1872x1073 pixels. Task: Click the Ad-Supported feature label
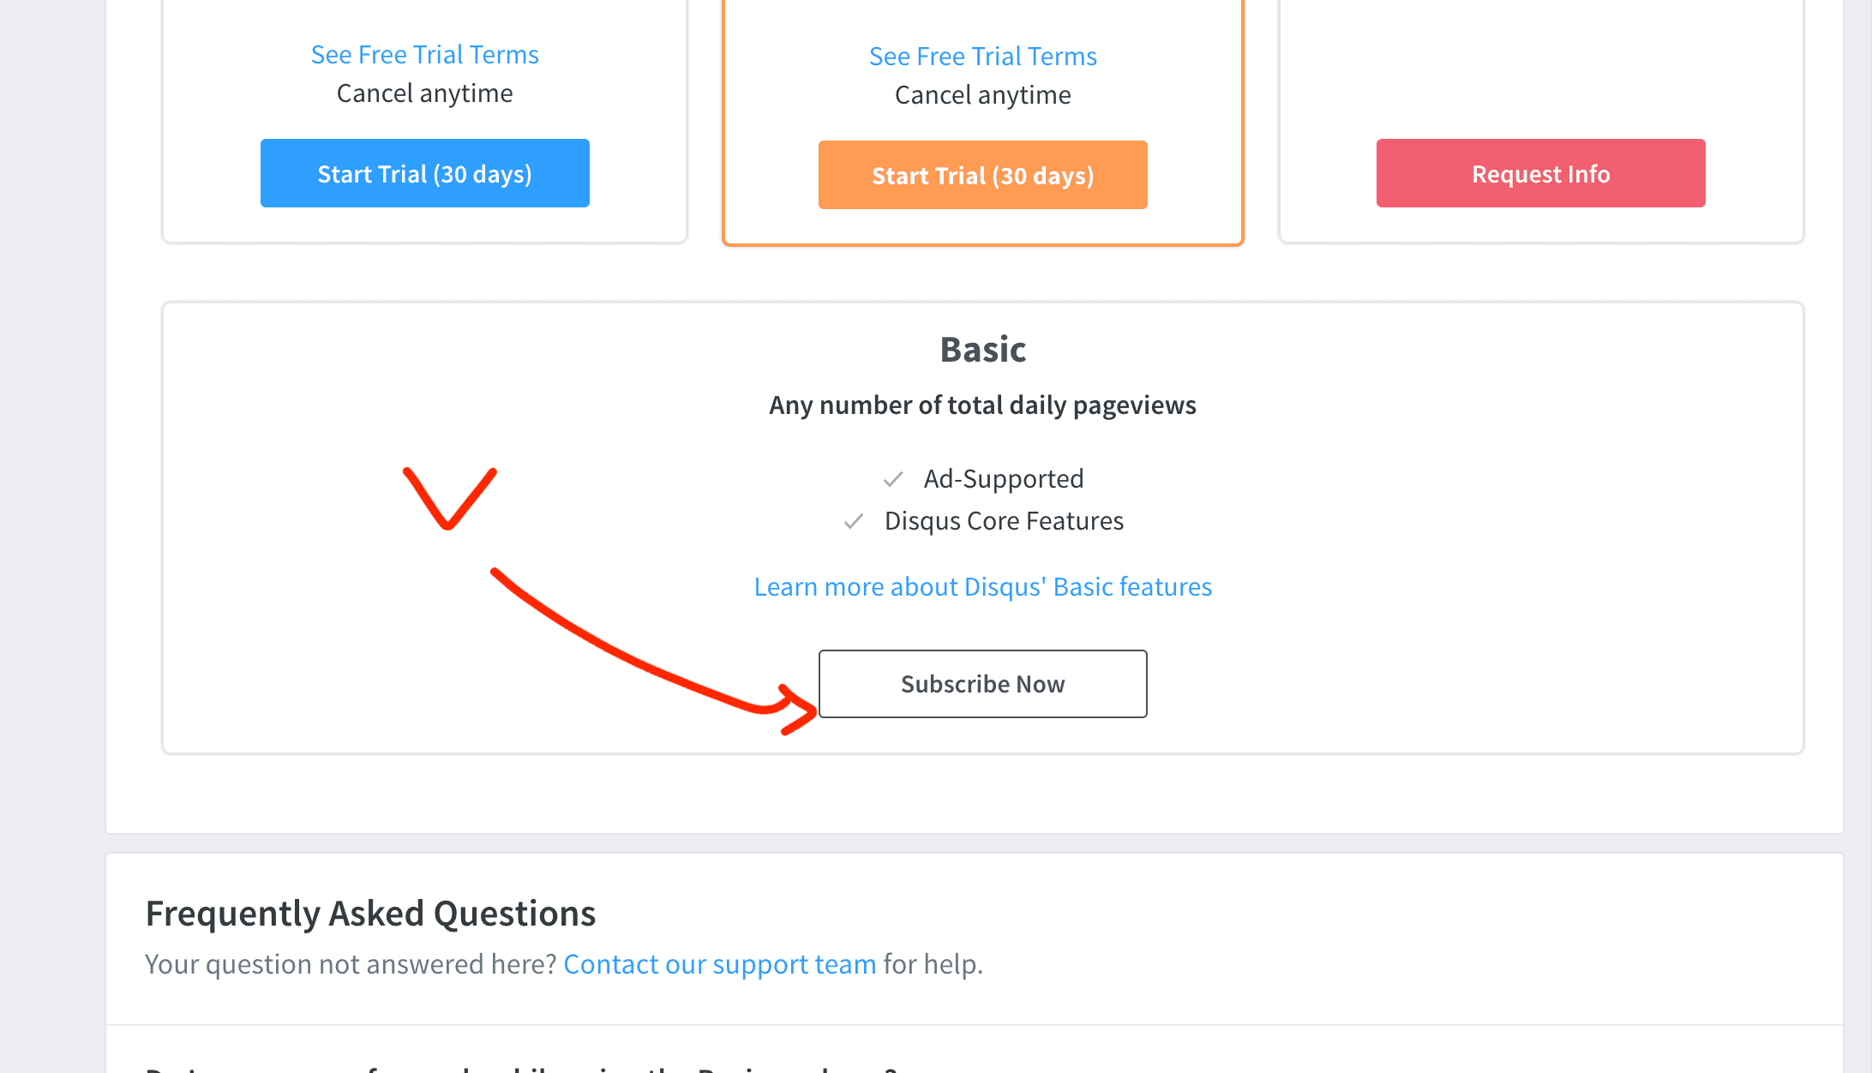[1003, 479]
